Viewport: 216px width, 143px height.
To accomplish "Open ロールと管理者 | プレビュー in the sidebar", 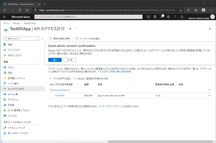I will coord(19,110).
